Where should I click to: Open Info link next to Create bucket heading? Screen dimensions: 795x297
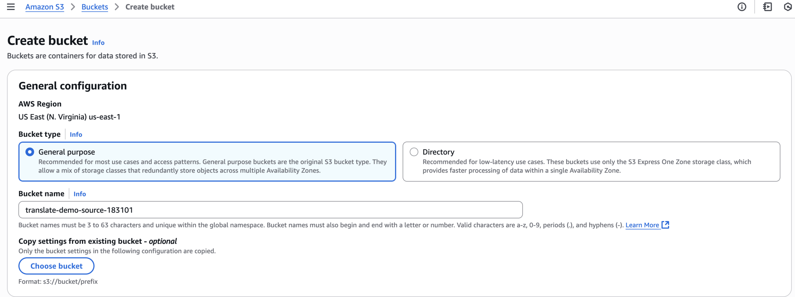coord(98,43)
